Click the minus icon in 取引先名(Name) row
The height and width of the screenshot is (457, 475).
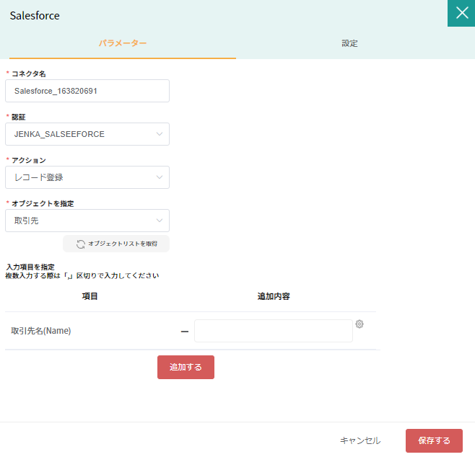[185, 332]
